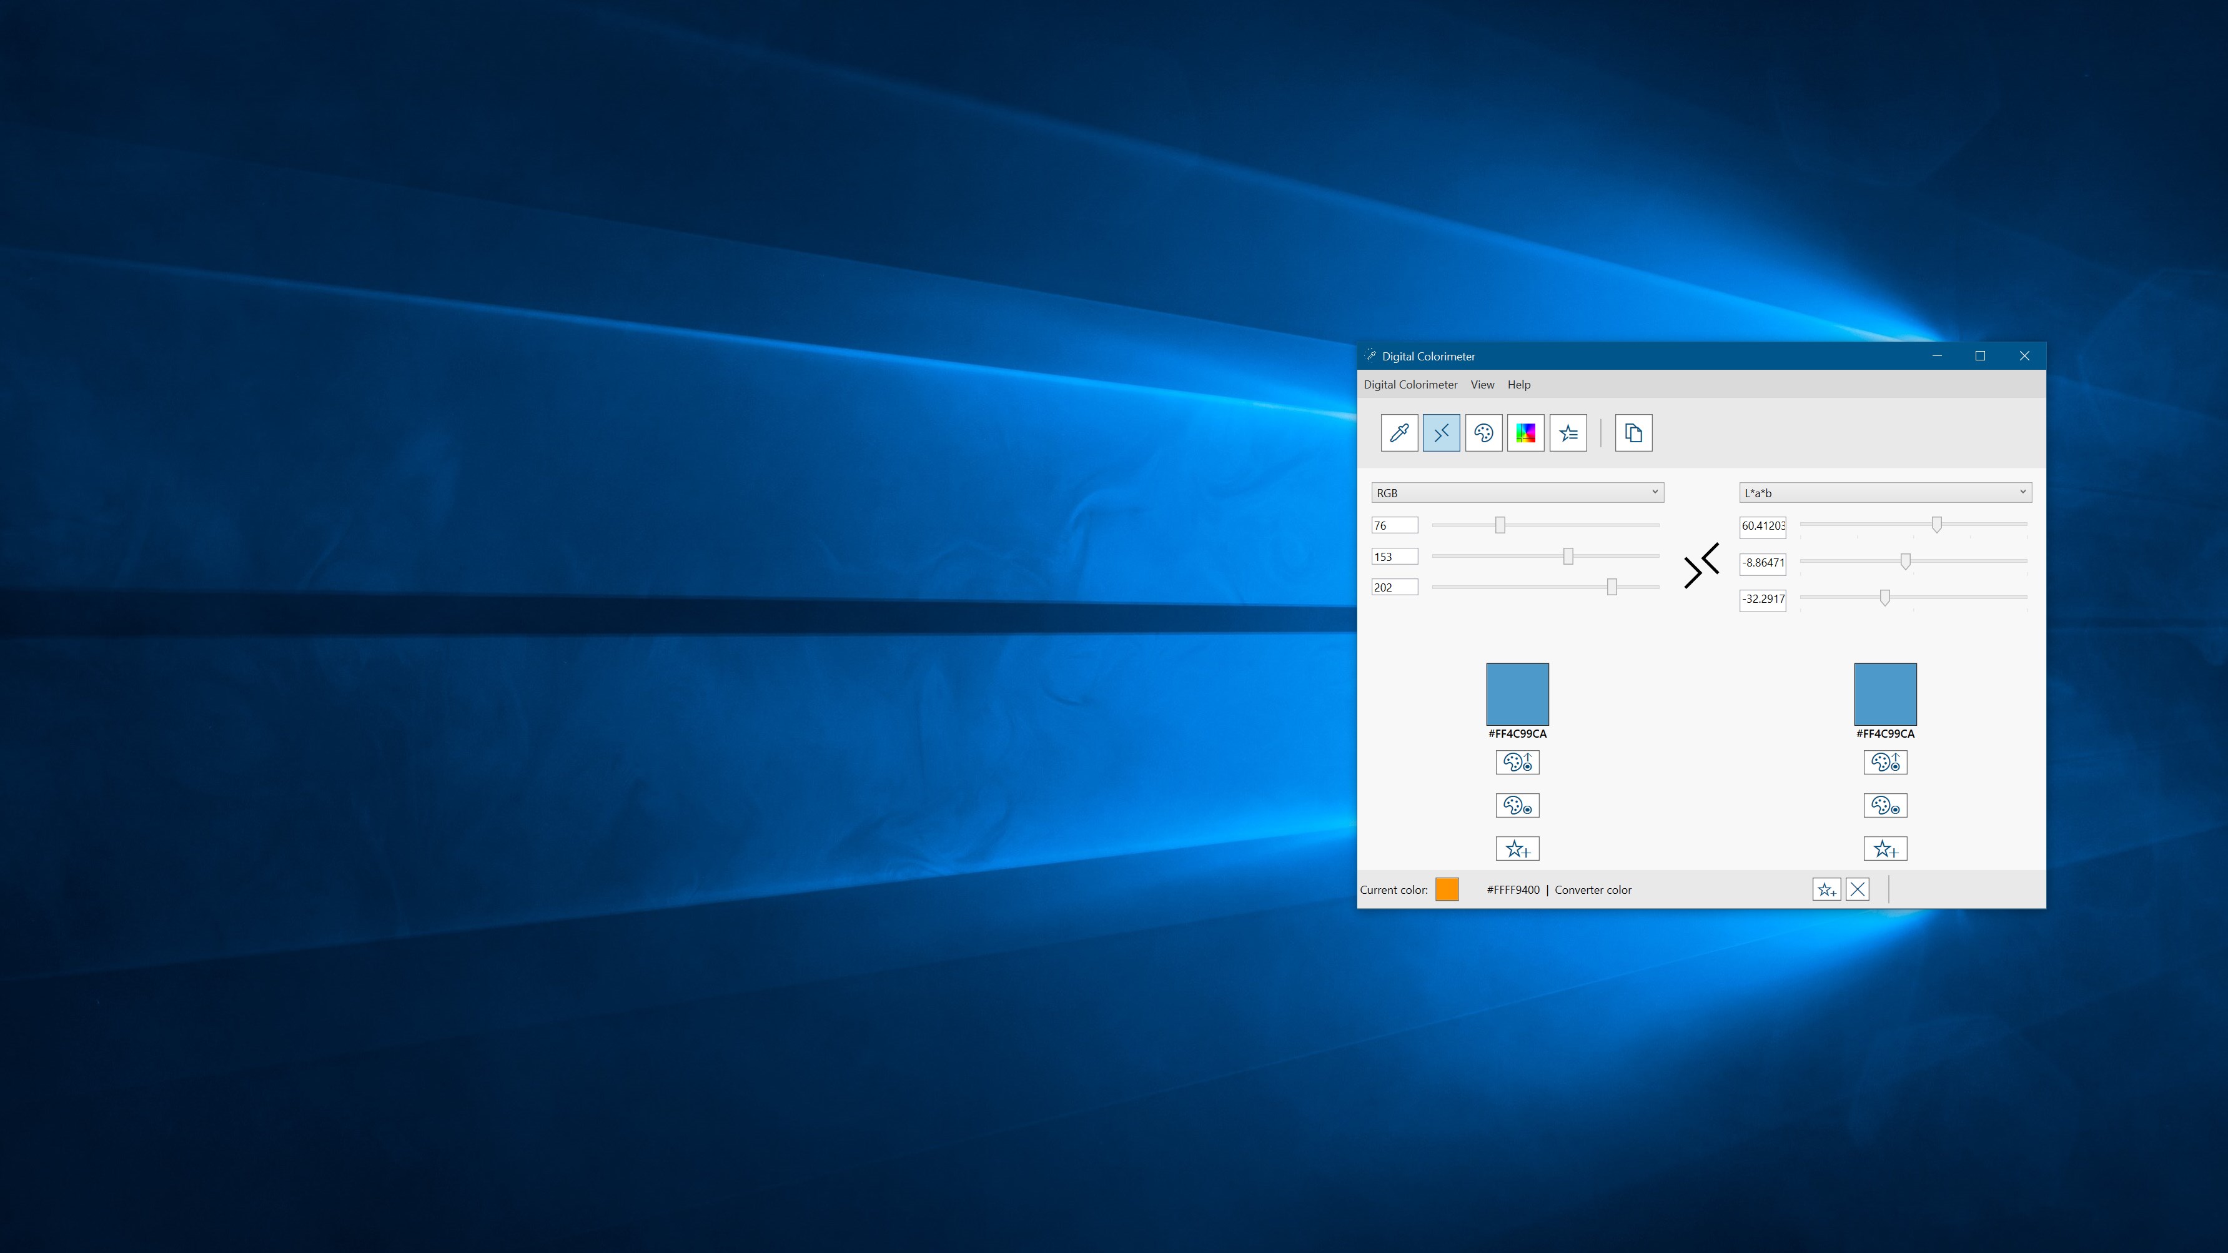Click the orange current color swatch
The image size is (2228, 1253).
click(x=1447, y=889)
